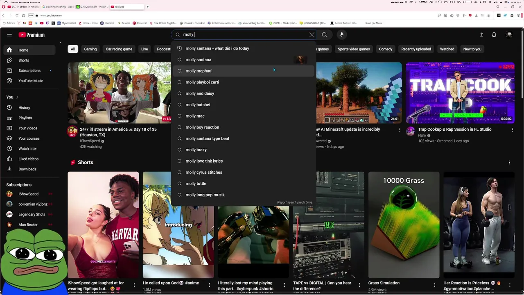The image size is (524, 295).
Task: Go to Home in the sidebar
Action: point(29,50)
